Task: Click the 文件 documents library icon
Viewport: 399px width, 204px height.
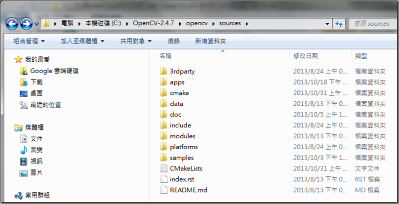Action: click(24, 139)
